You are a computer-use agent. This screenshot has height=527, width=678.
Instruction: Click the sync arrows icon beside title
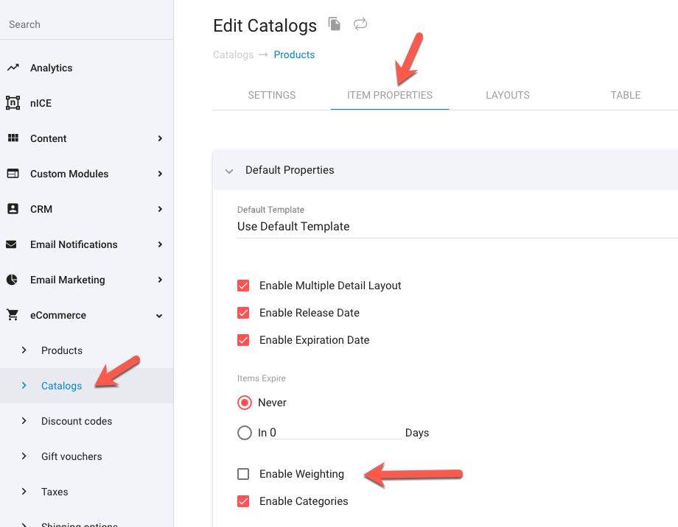[360, 24]
